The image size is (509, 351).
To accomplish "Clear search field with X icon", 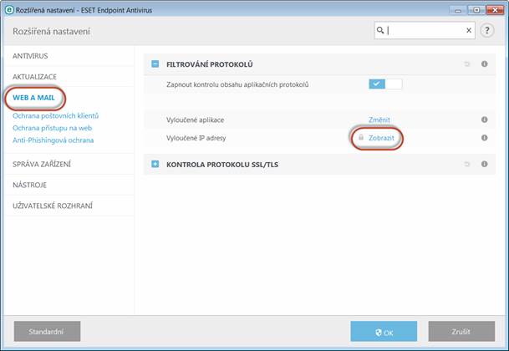I will point(469,30).
